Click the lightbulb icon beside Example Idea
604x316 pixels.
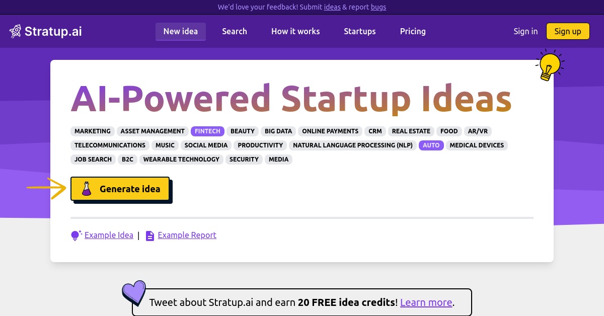pos(75,235)
